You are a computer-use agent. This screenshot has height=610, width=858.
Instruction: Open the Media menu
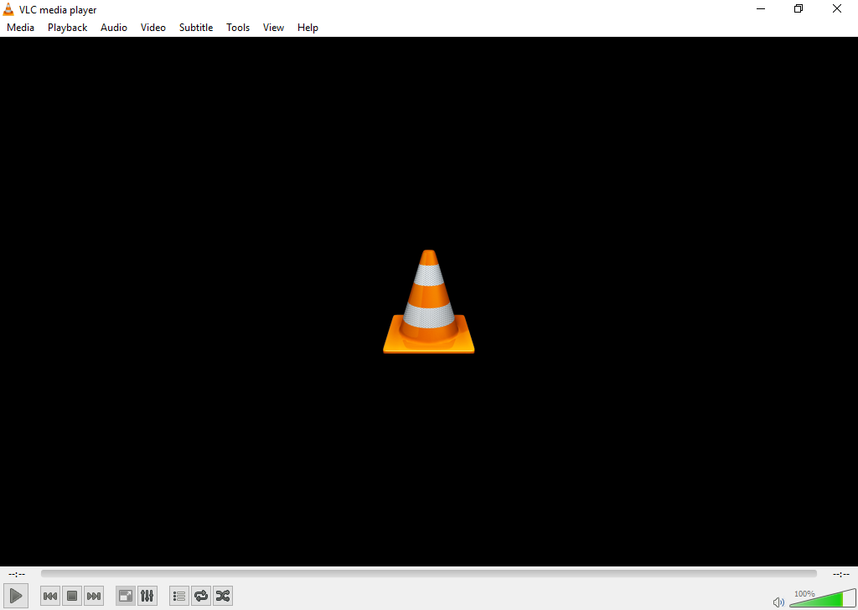point(21,28)
